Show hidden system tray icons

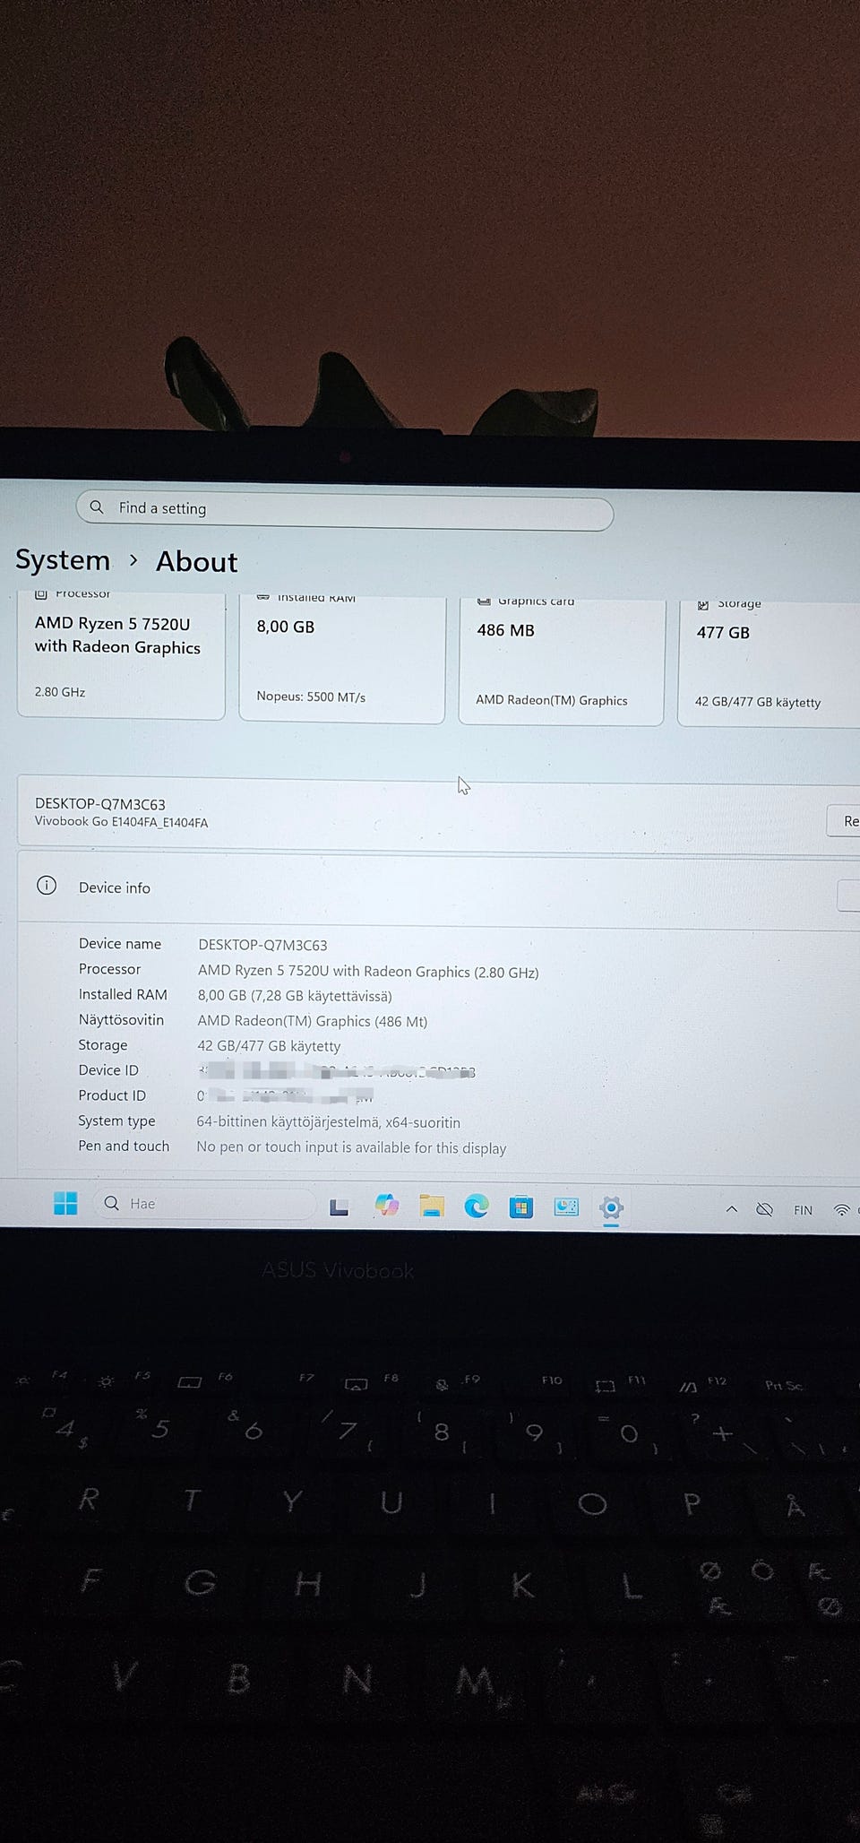click(x=732, y=1209)
